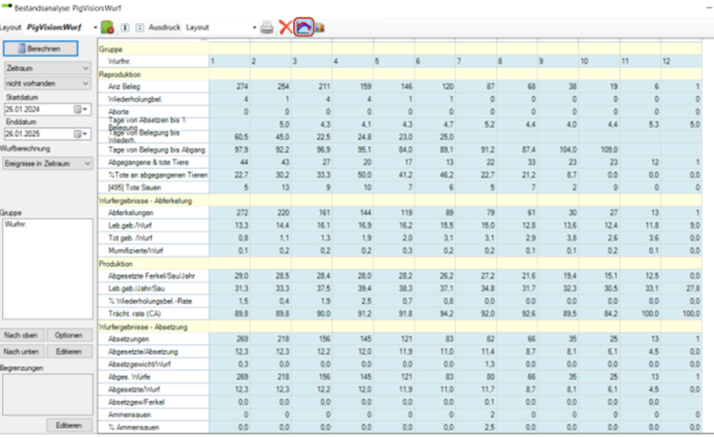Click '[495] Tote Sauen' row label
714x438 pixels.
[134, 188]
